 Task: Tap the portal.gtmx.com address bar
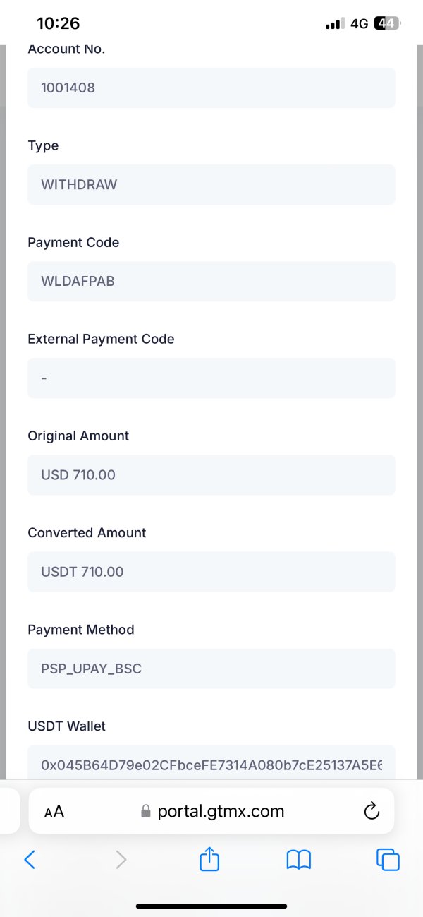point(220,811)
